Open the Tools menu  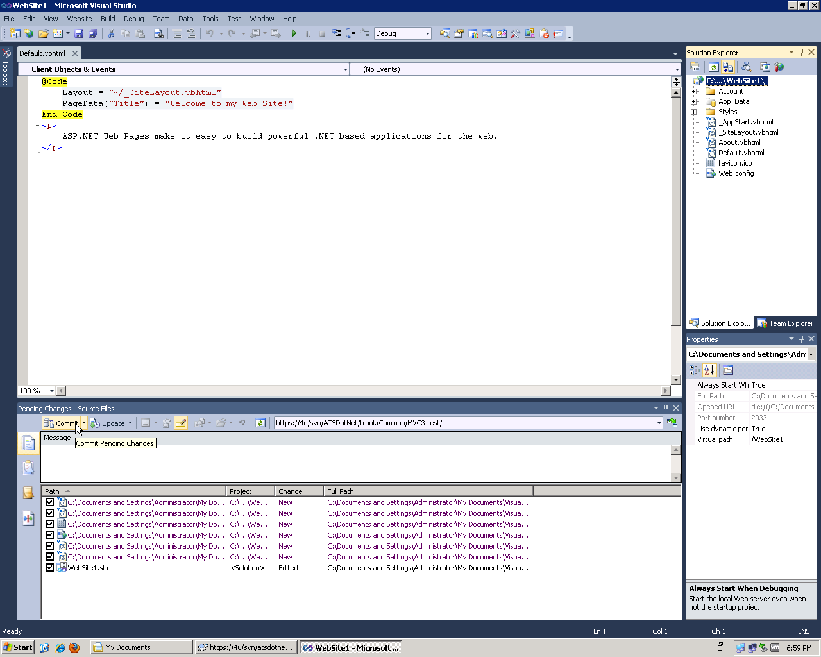[x=210, y=19]
